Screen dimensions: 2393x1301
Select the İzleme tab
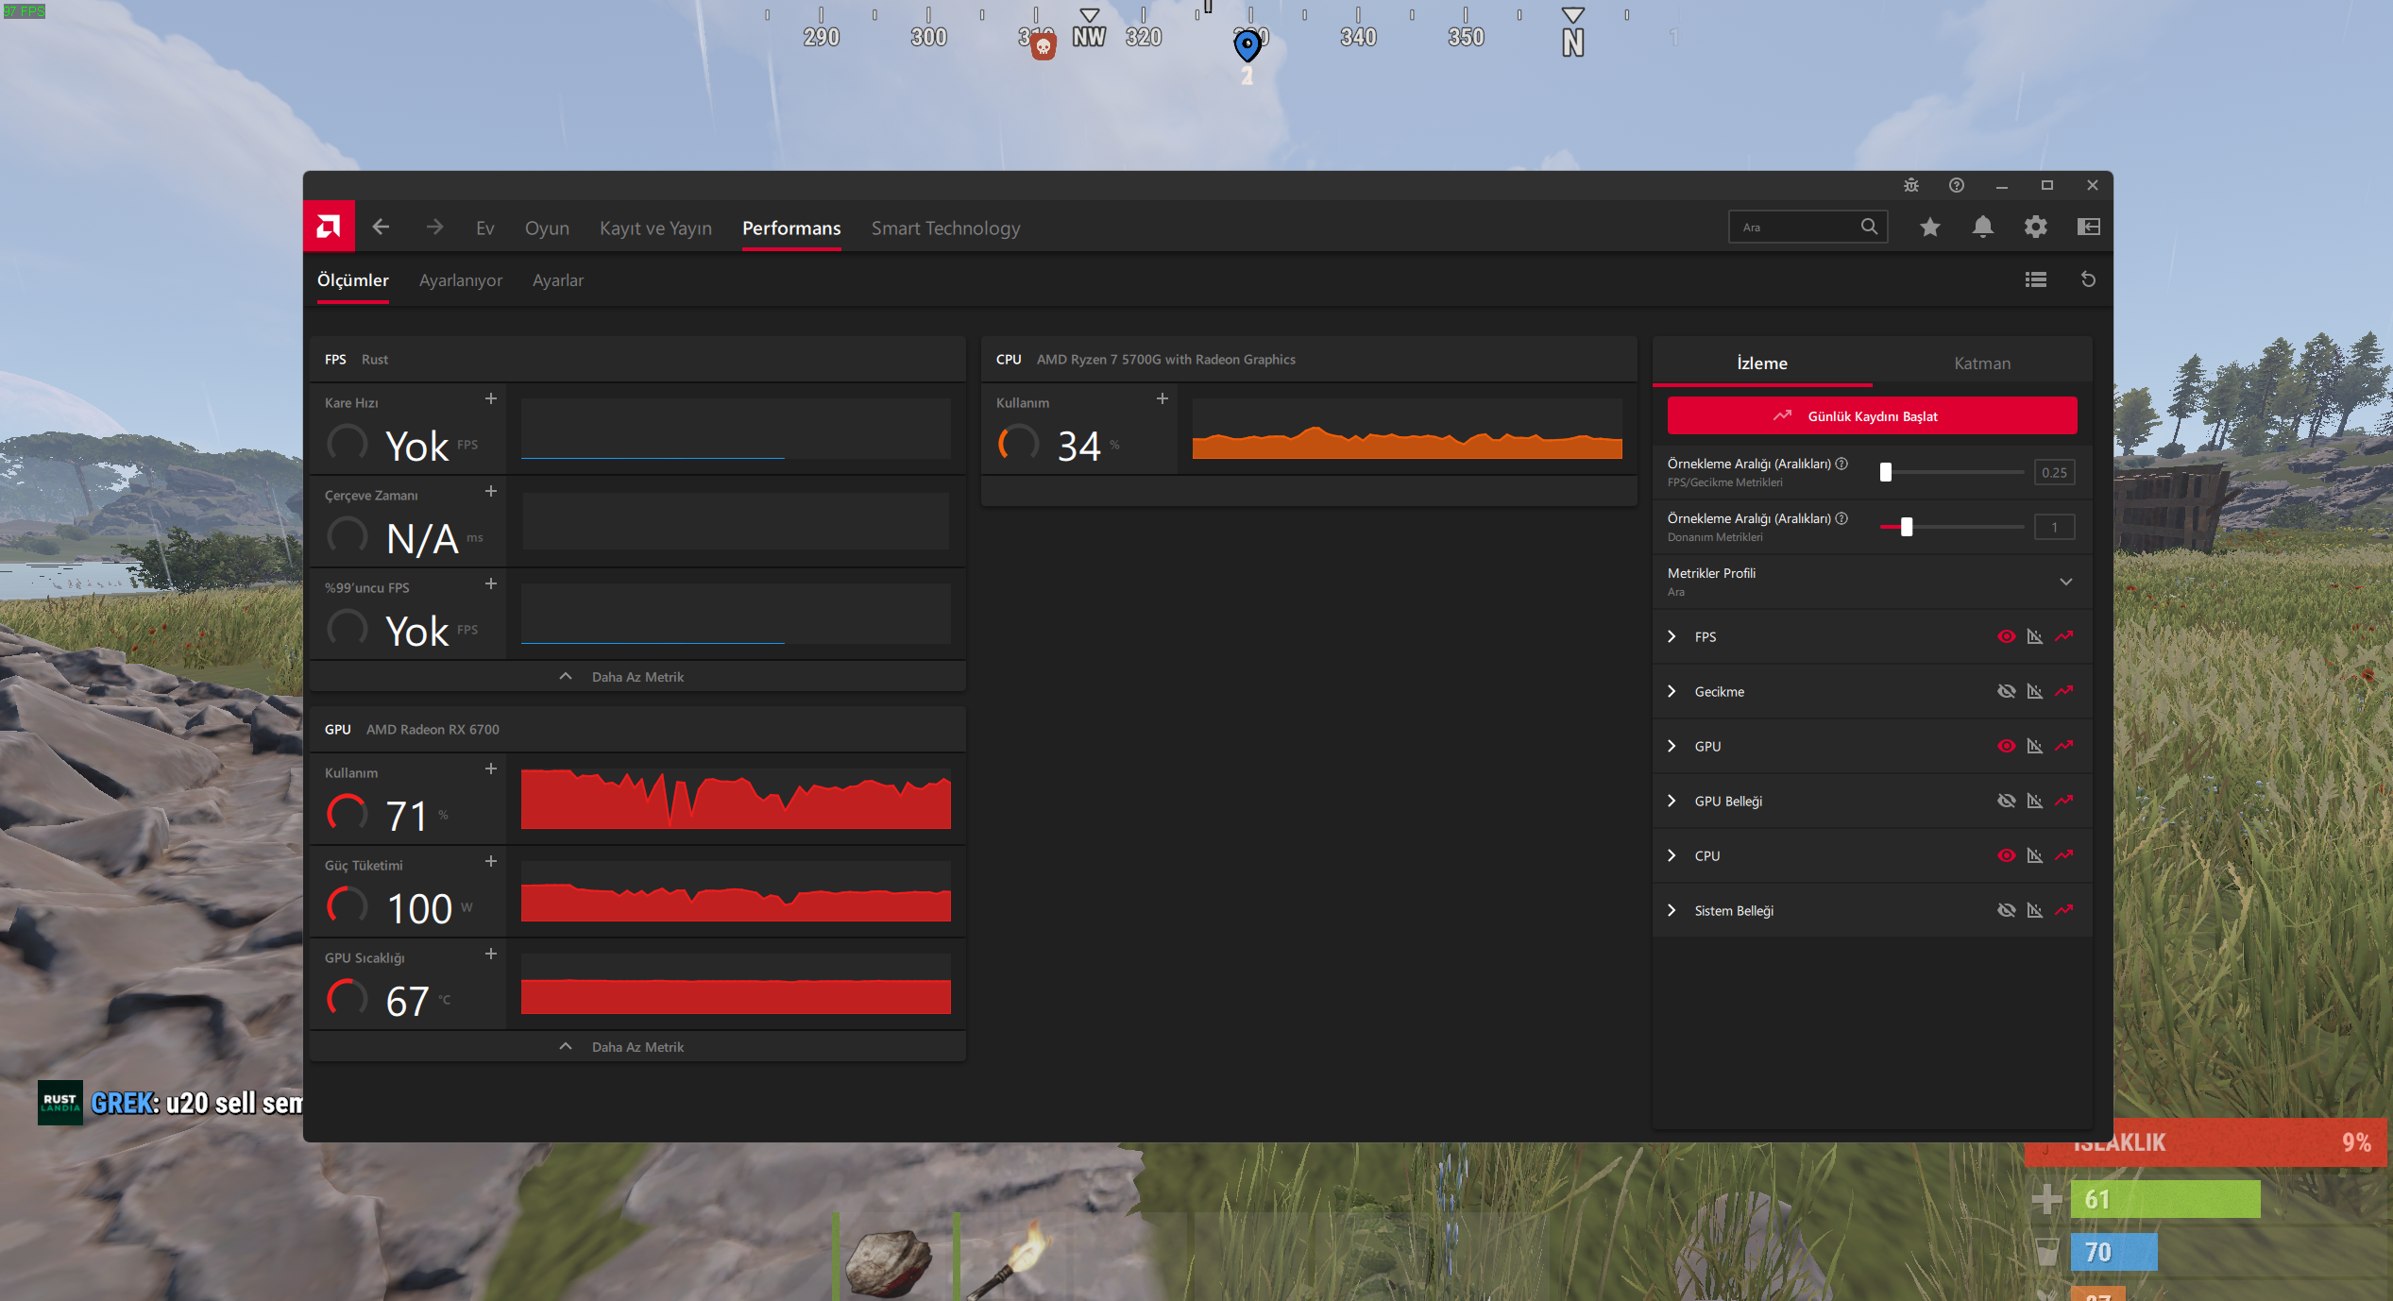coord(1762,363)
